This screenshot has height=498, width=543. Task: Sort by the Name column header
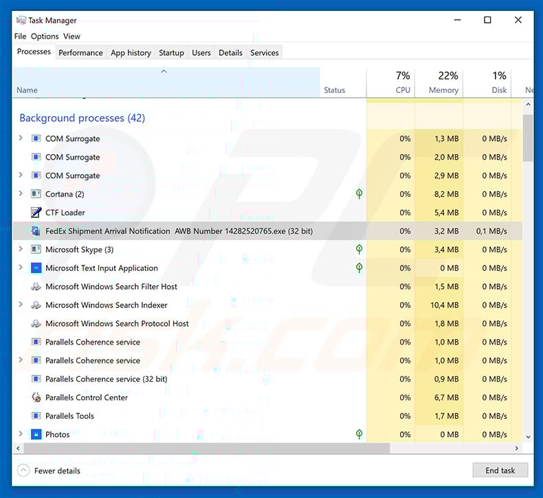coord(166,83)
